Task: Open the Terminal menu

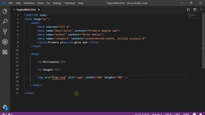Action: point(69,3)
